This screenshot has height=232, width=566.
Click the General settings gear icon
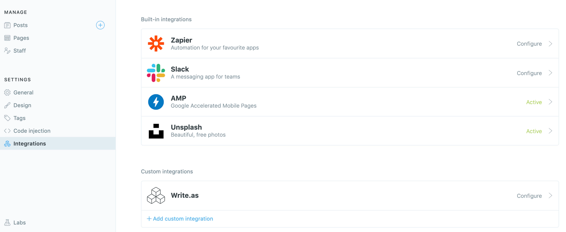7,92
